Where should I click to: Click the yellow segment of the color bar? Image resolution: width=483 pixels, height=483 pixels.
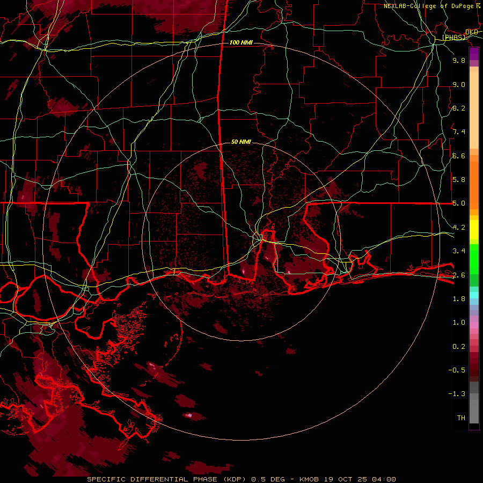(x=474, y=230)
